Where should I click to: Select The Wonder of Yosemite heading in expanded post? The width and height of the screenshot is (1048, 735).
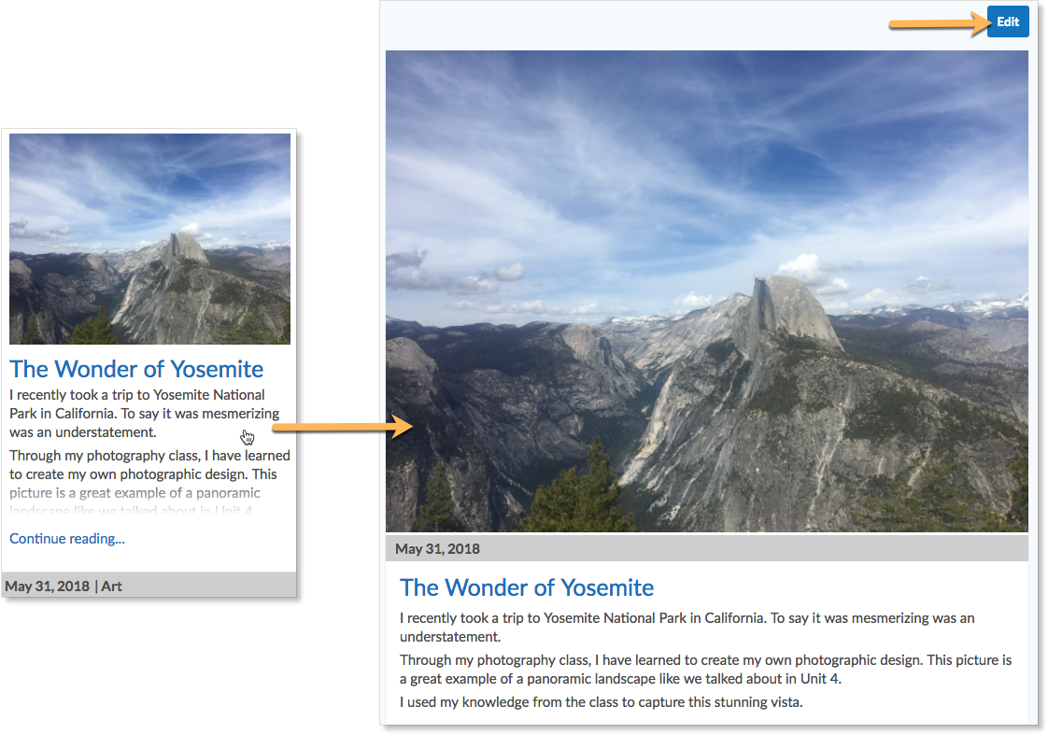click(x=527, y=587)
